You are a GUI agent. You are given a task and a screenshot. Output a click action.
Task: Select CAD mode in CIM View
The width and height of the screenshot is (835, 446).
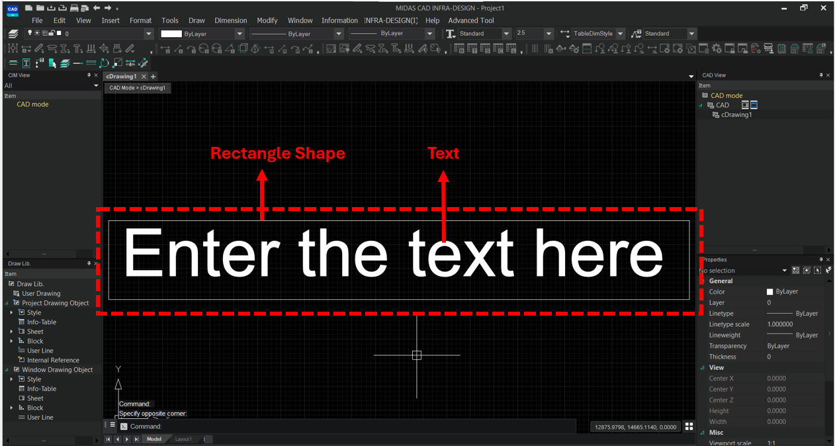(x=32, y=105)
